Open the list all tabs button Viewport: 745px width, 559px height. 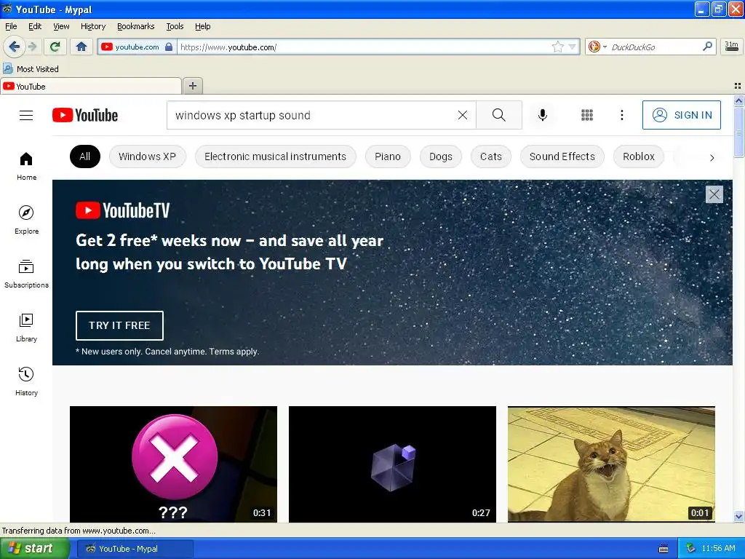(x=738, y=86)
